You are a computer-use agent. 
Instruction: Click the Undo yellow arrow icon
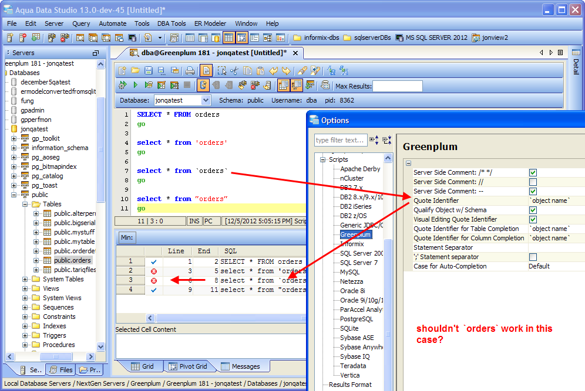[274, 70]
